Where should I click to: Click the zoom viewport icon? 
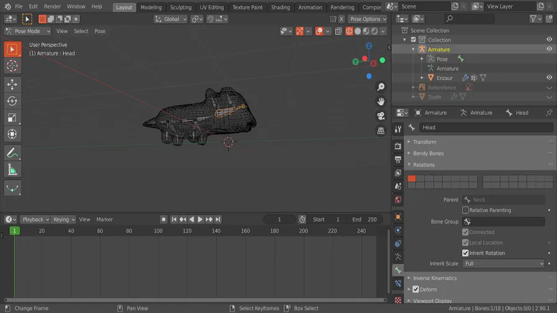click(381, 87)
